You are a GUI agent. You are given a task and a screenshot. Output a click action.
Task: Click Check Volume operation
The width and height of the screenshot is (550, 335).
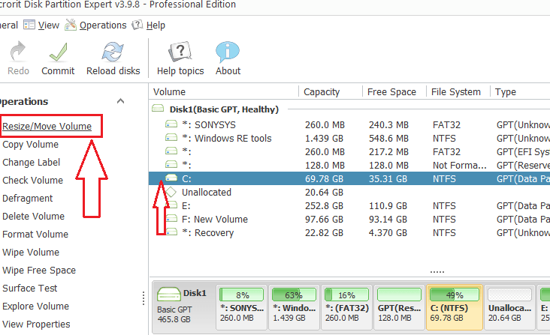click(x=32, y=181)
